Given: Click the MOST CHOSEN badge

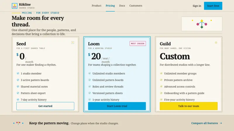Looking at the screenshot, I should coord(137,43).
